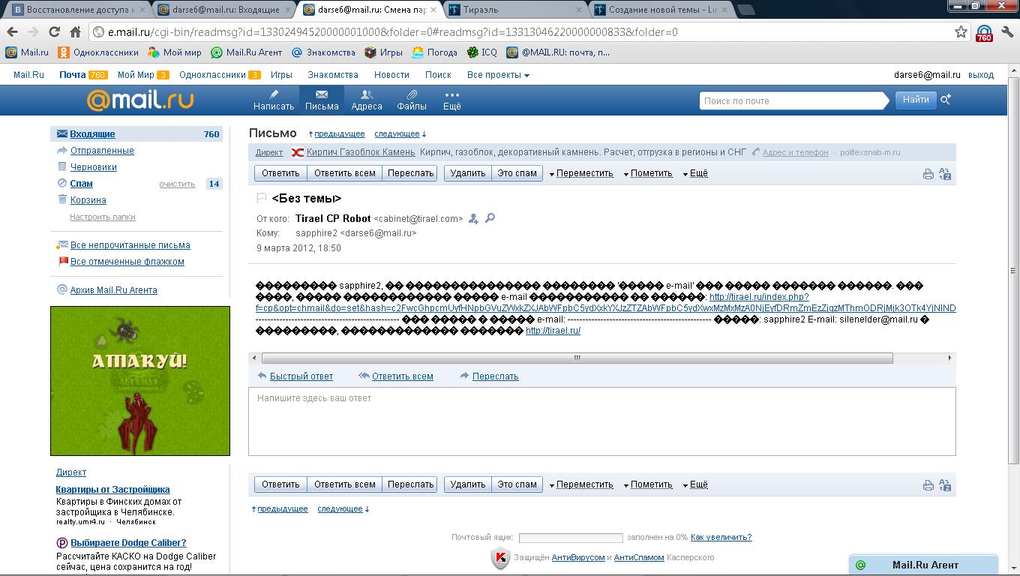Click the horizontal message scrollbar thumb
1020x576 pixels.
[x=577, y=358]
